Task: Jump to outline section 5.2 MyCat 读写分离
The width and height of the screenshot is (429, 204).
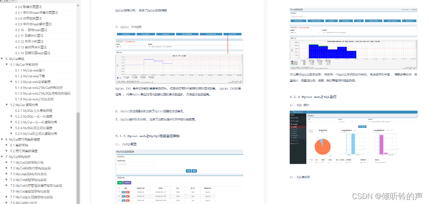Action: click(x=24, y=105)
